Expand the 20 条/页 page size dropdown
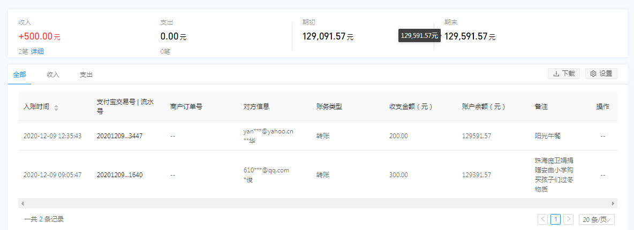Viewport: 634px width, 230px height. tap(597, 219)
